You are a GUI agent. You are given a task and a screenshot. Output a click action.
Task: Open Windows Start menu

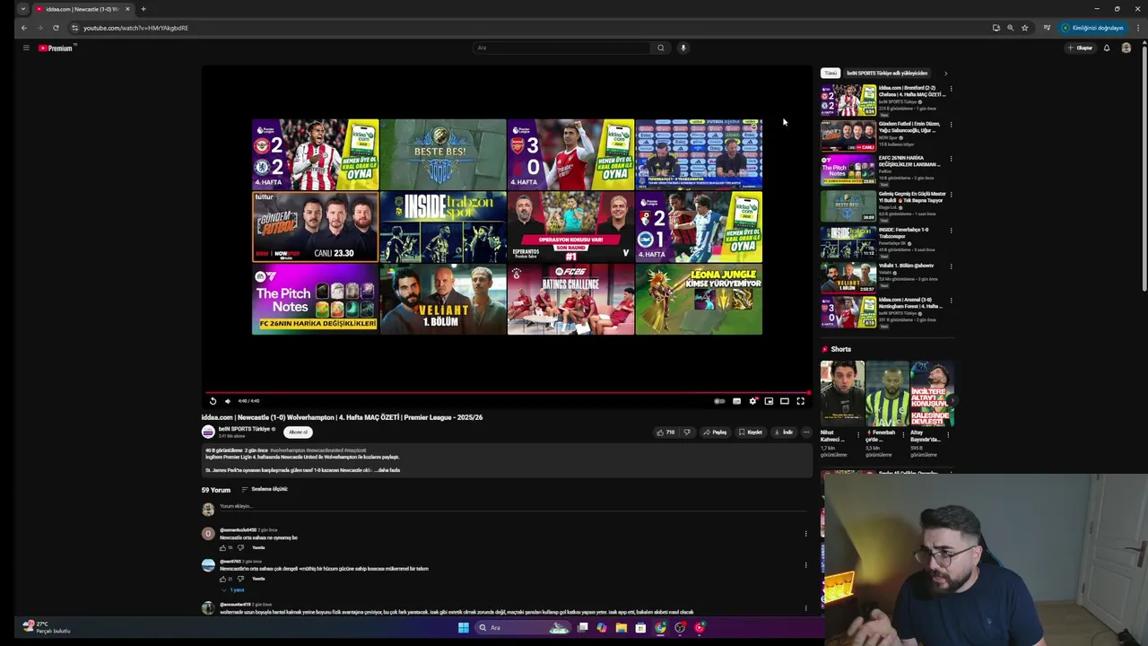pos(463,628)
